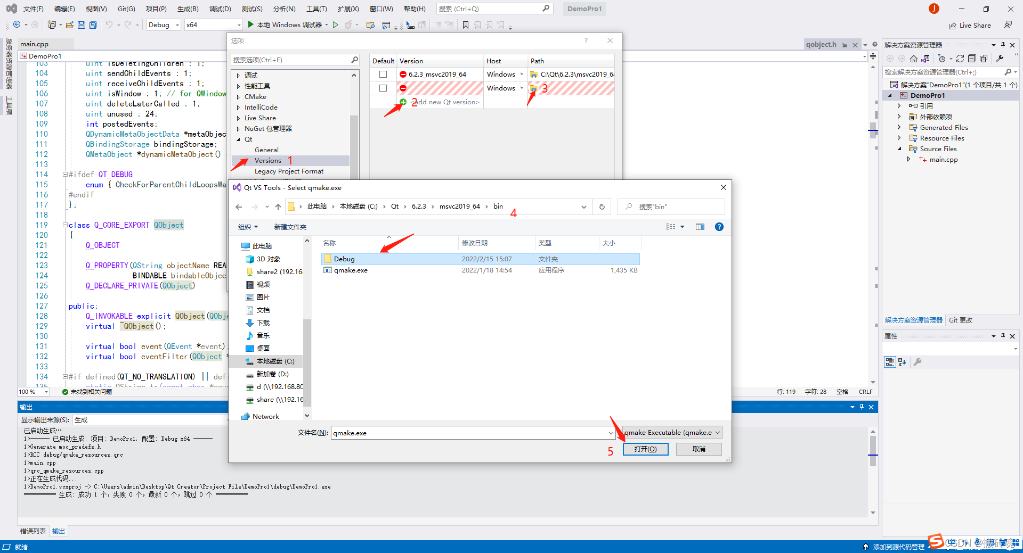Click the 取消 button in file dialog
Screen dimensions: 1023x553
pyautogui.click(x=699, y=449)
